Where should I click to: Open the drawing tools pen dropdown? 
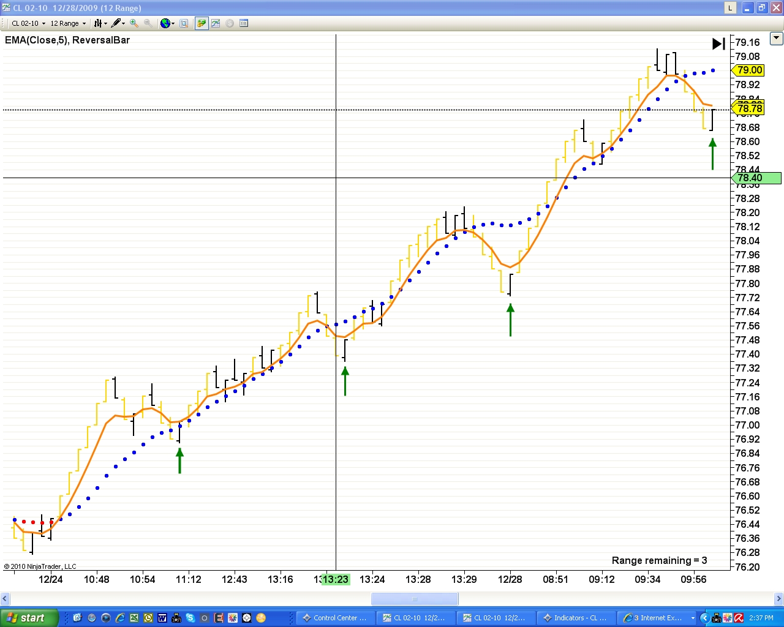point(118,23)
